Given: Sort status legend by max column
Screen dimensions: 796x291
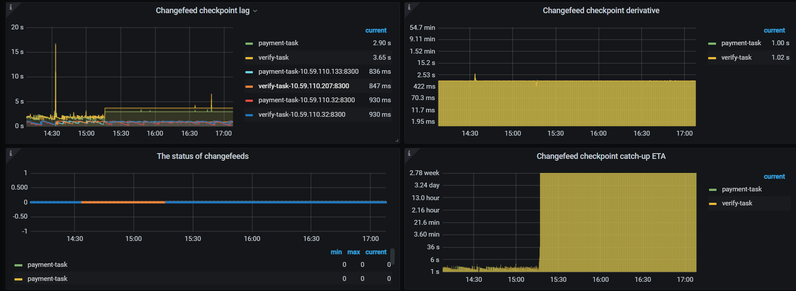Looking at the screenshot, I should 353,252.
